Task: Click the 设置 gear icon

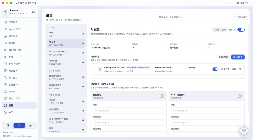Action: click(x=5, y=105)
